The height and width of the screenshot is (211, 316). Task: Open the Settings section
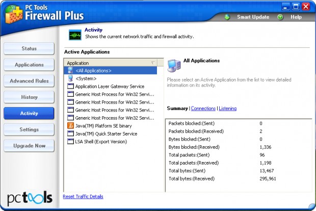click(29, 129)
